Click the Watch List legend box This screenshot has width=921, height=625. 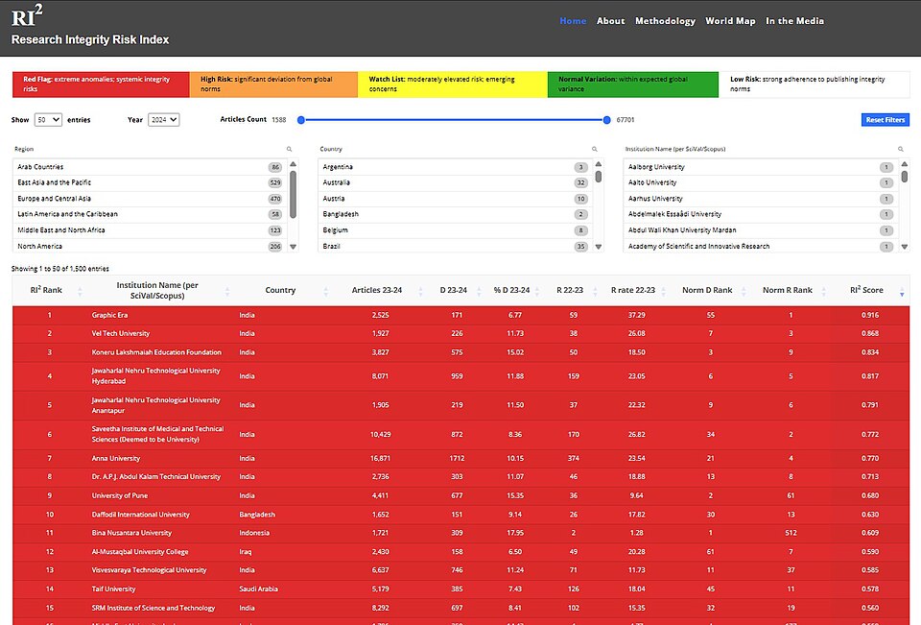point(453,84)
